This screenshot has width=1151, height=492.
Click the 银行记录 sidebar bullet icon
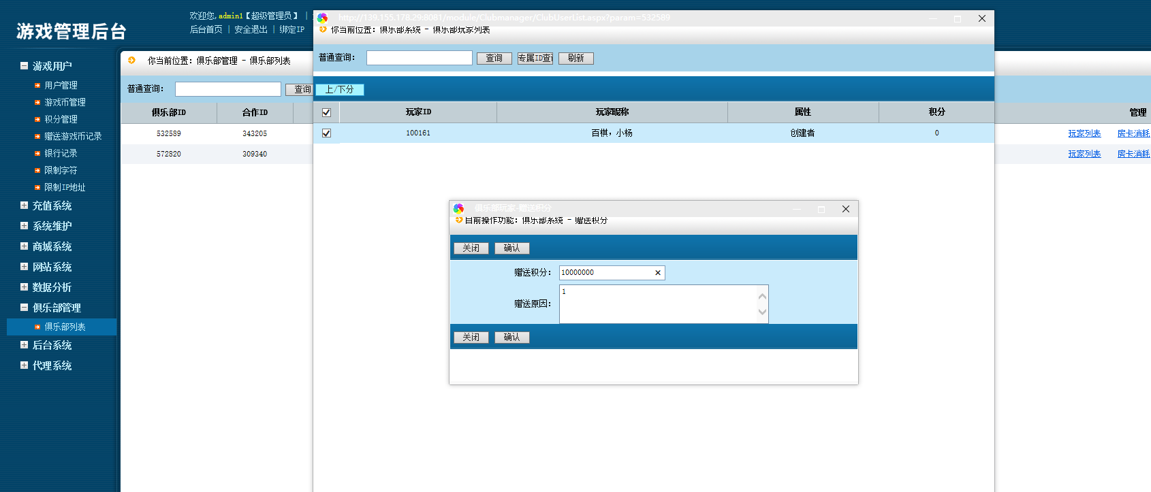tap(37, 154)
